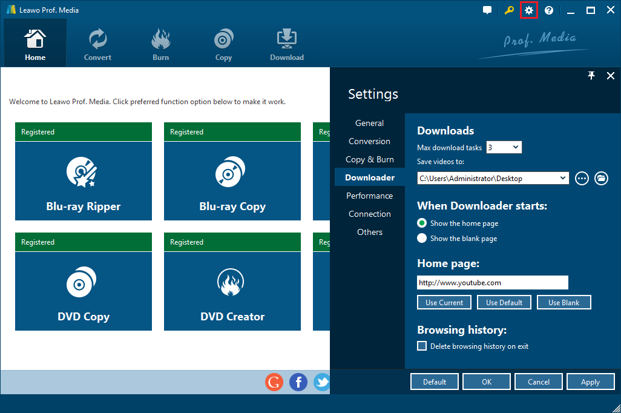Open the feedback chat icon
This screenshot has height=413, width=621.
pos(487,10)
